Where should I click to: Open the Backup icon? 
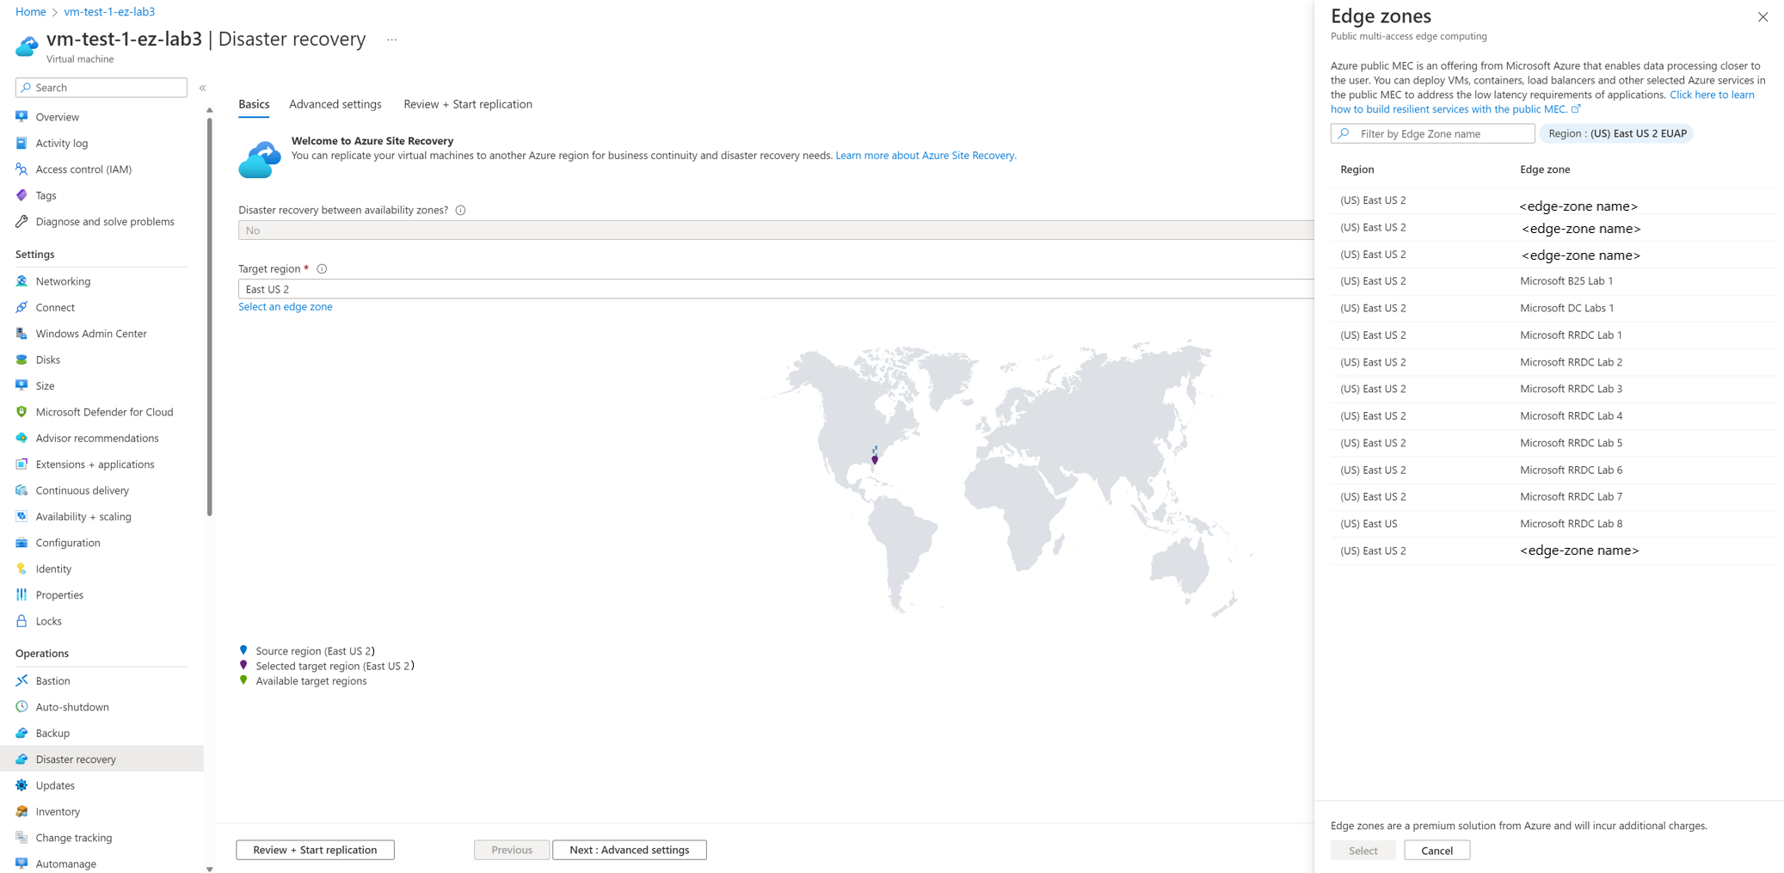click(x=22, y=734)
